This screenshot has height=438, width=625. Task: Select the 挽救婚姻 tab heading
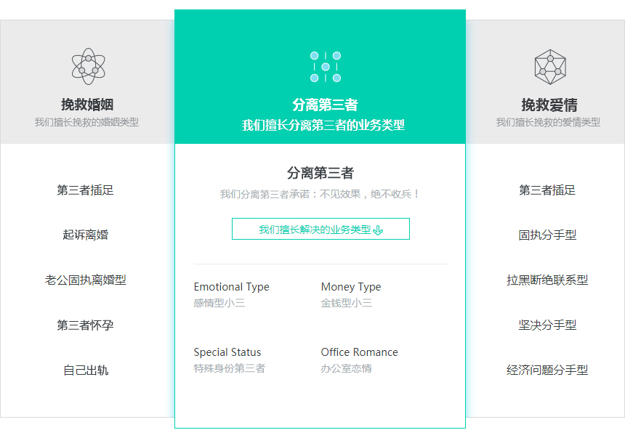87,105
